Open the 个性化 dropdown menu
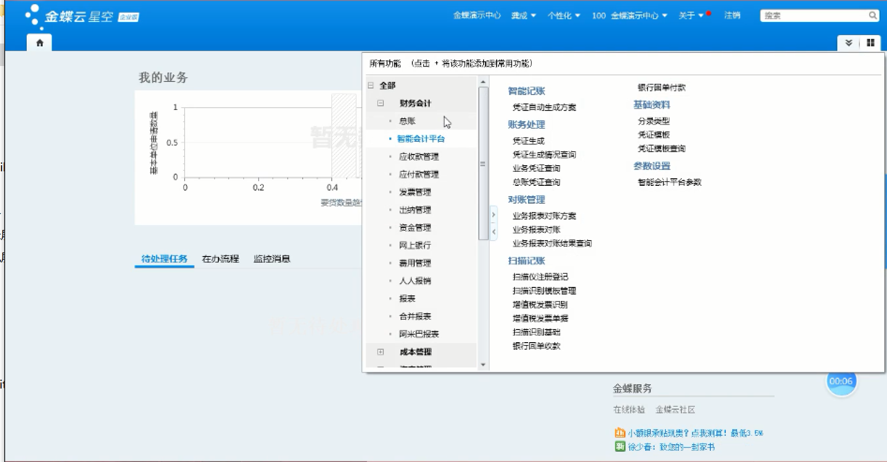The image size is (887, 462). click(564, 15)
